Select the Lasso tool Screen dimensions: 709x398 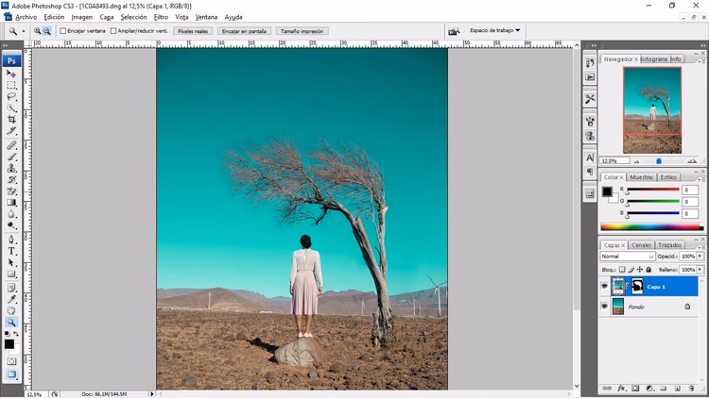(11, 96)
